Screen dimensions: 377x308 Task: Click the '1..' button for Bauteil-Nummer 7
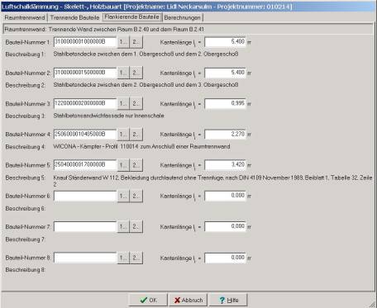pos(123,227)
